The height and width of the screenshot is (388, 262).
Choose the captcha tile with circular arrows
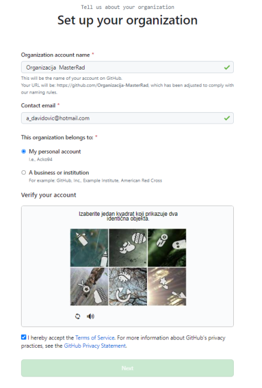128,287
